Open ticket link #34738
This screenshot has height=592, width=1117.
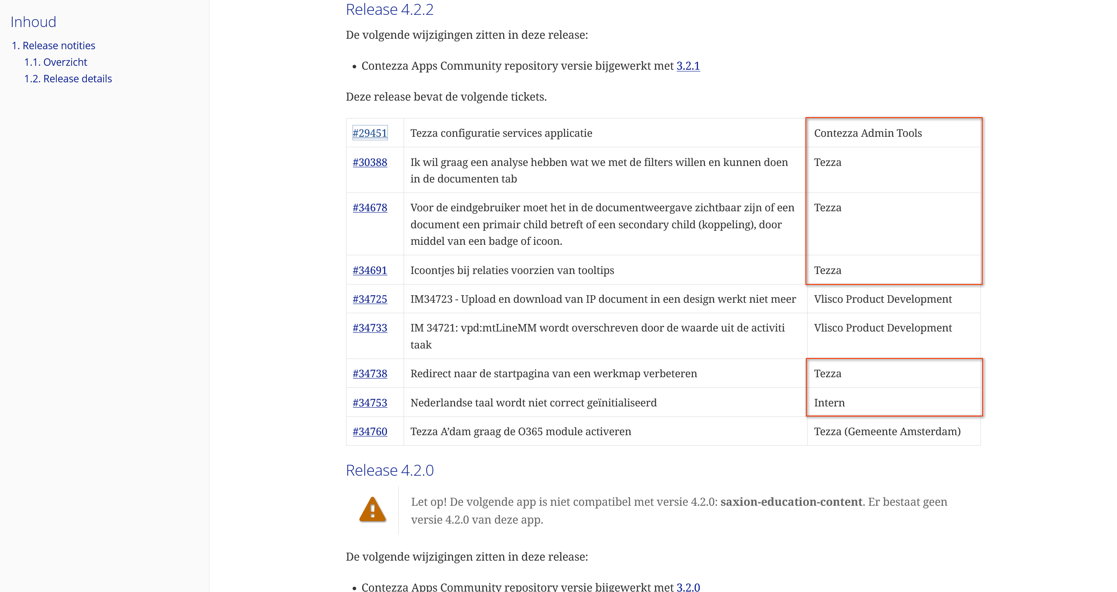tap(370, 374)
